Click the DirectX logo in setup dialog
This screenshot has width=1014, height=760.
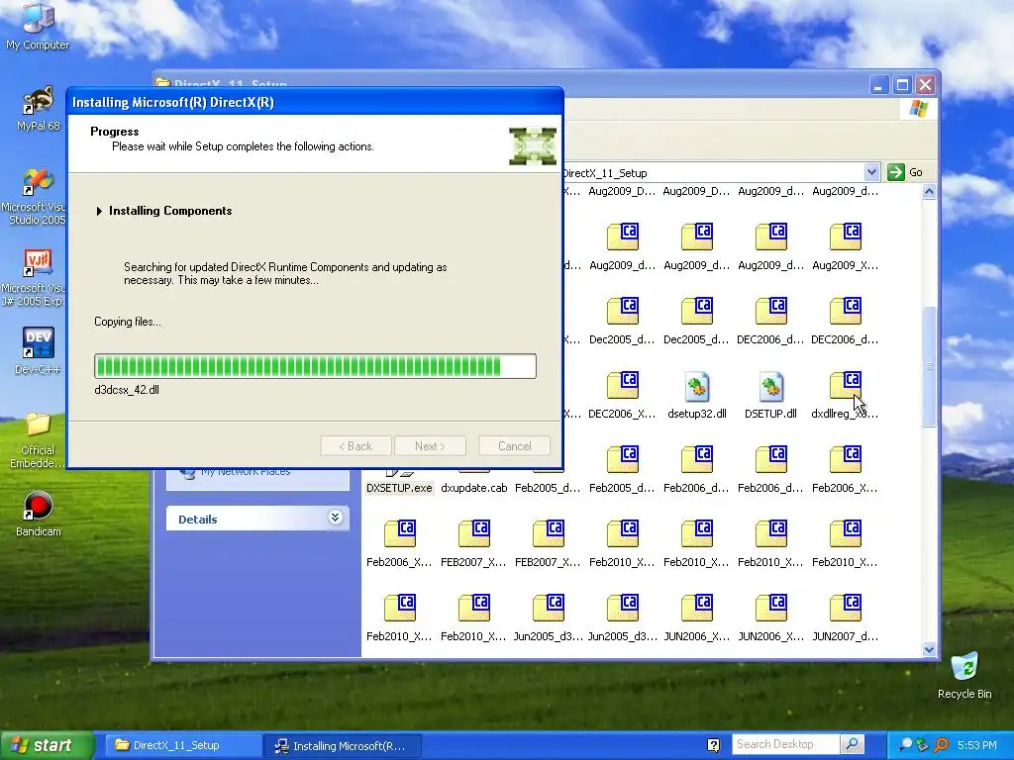pyautogui.click(x=532, y=146)
